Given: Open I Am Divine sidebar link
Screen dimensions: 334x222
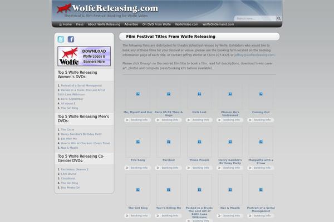Looking at the screenshot, I should point(68,174).
